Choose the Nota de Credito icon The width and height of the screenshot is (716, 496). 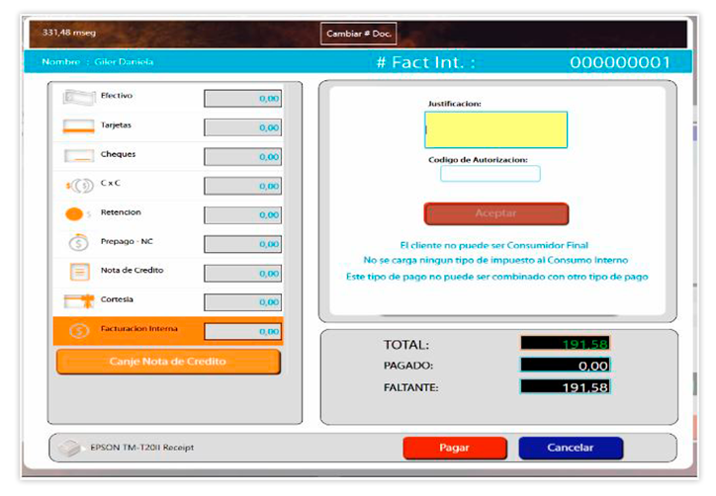click(x=77, y=272)
